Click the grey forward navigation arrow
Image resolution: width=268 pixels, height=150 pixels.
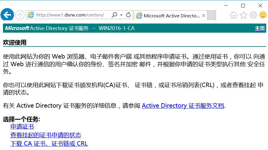(x=20, y=15)
